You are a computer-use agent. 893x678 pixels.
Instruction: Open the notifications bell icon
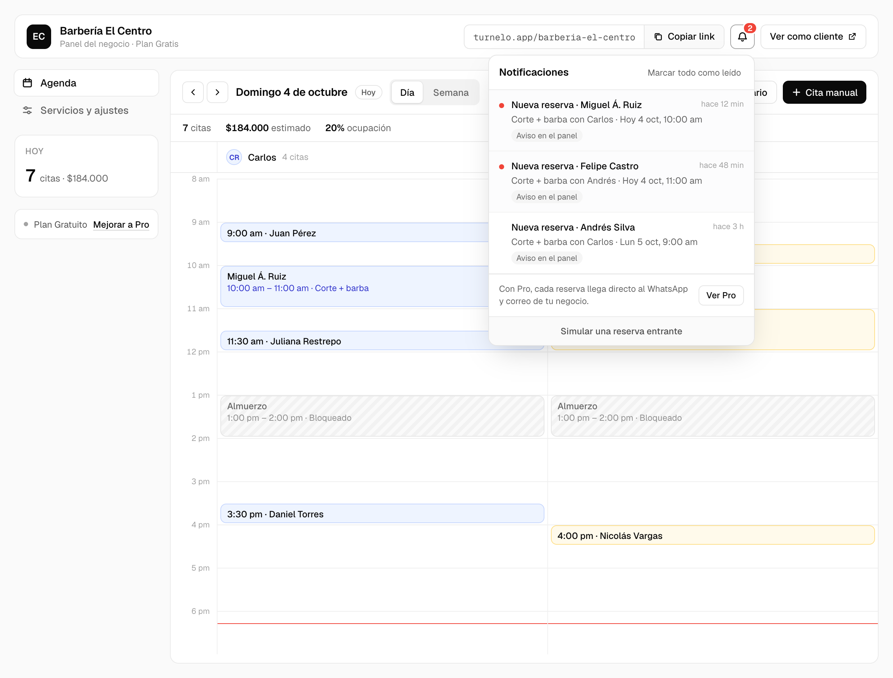point(742,37)
